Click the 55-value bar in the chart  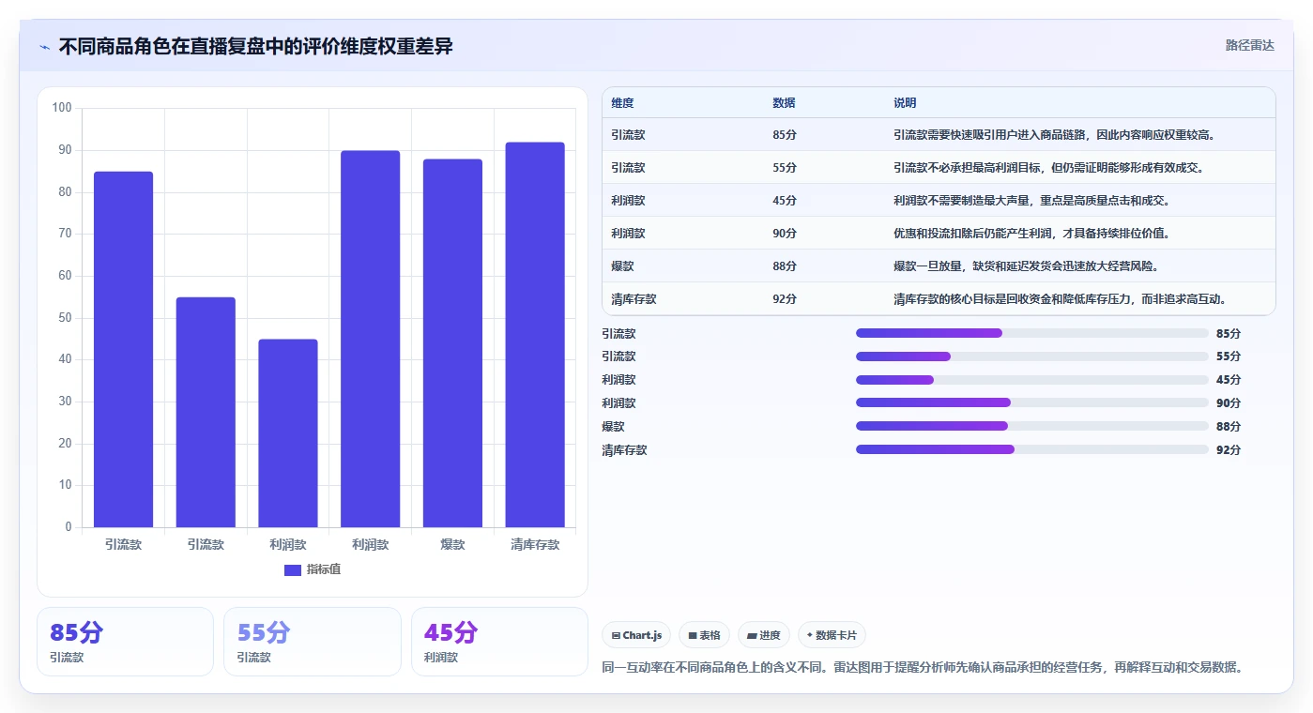click(206, 412)
